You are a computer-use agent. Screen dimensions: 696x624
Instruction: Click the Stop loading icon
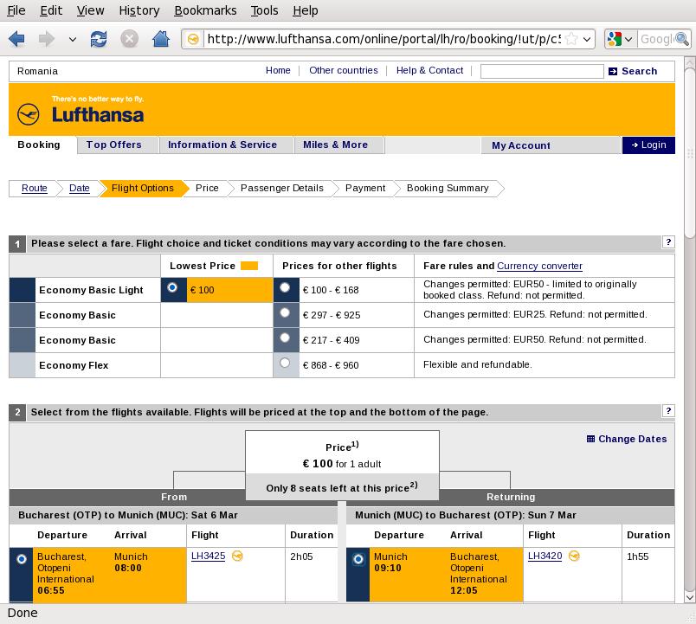coord(129,39)
